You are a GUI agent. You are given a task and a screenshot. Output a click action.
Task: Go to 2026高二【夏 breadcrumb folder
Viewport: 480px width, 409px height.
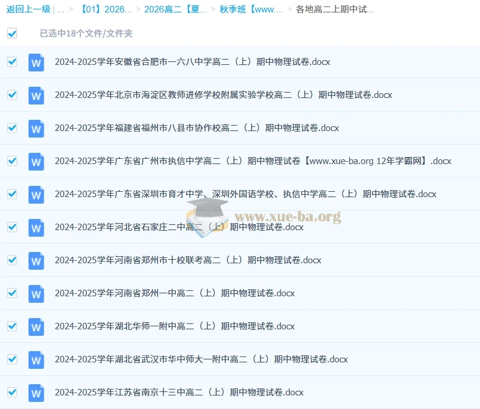[175, 9]
